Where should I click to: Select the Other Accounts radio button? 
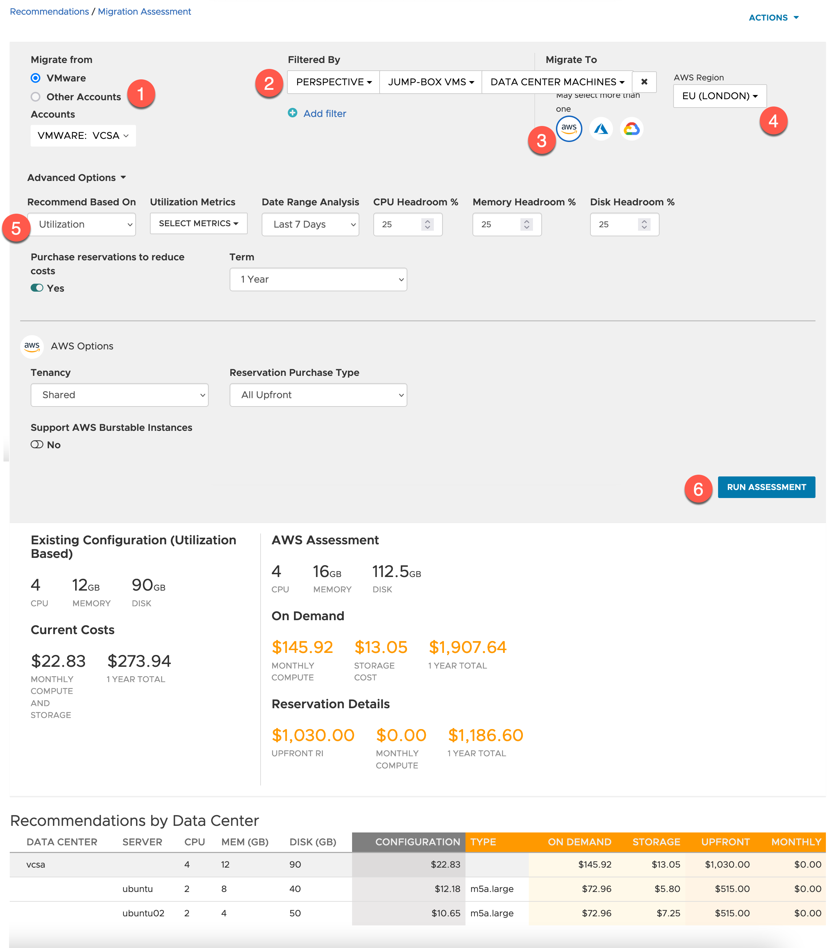click(x=35, y=97)
